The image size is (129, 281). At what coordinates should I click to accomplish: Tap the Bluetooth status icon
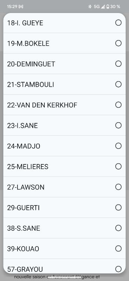point(90,7)
